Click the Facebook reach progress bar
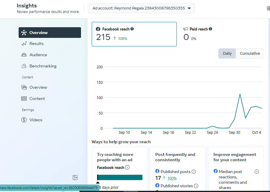The width and height of the screenshot is (270, 192). tap(120, 177)
